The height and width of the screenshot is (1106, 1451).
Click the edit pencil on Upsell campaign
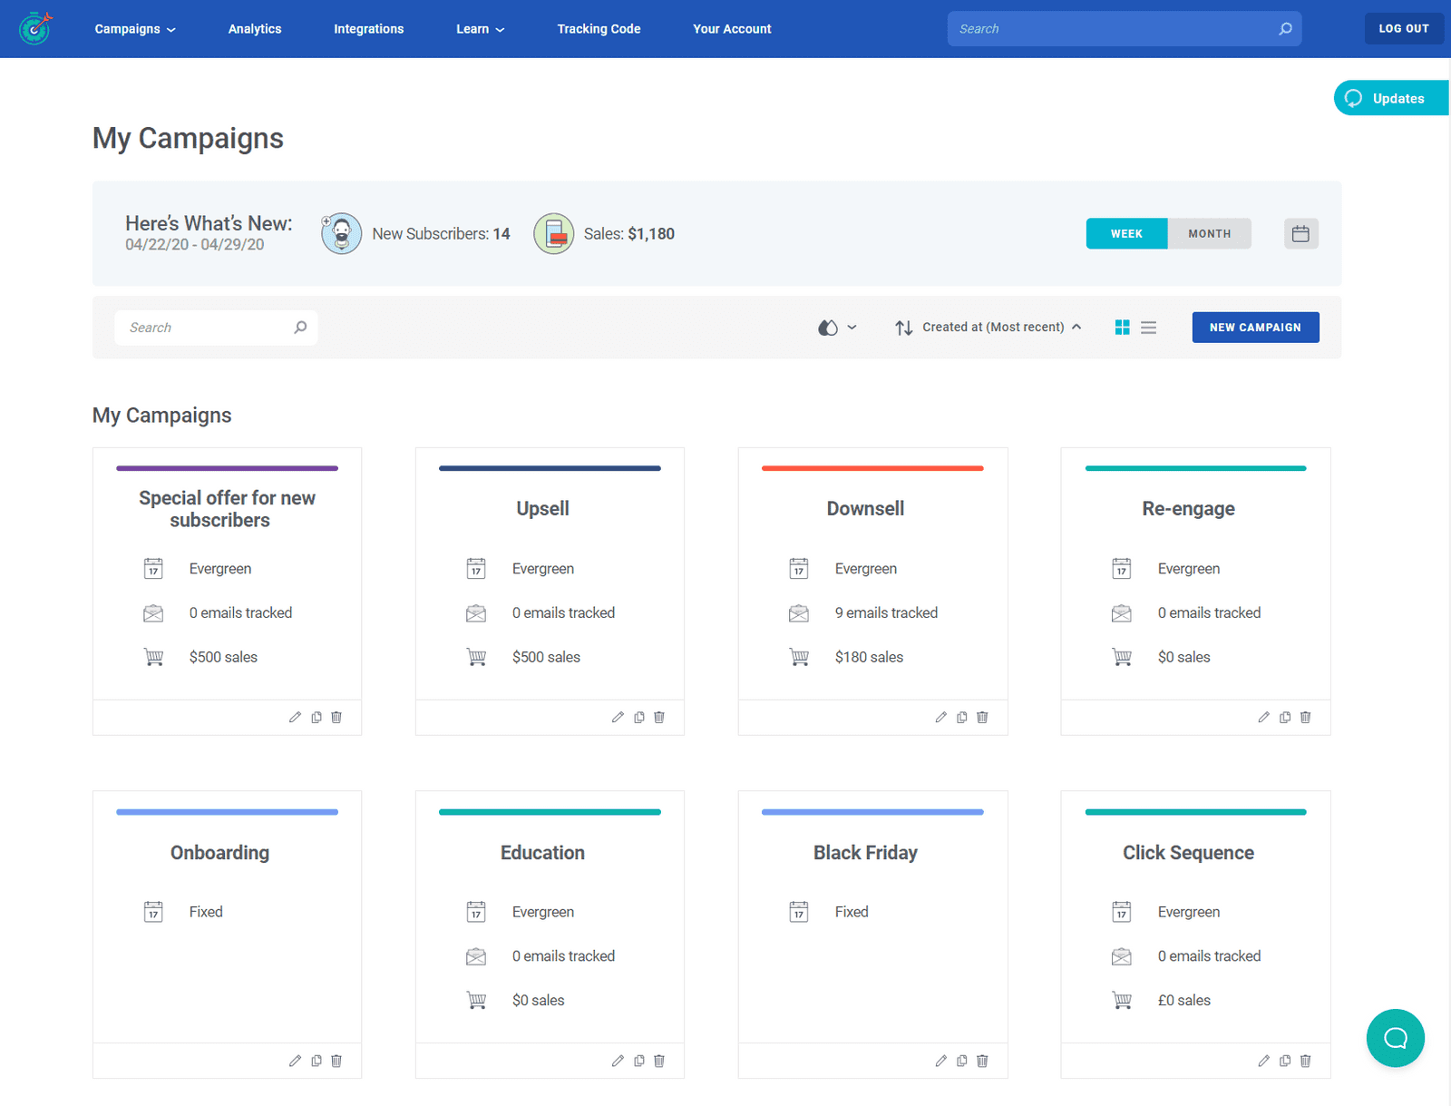[x=618, y=718]
